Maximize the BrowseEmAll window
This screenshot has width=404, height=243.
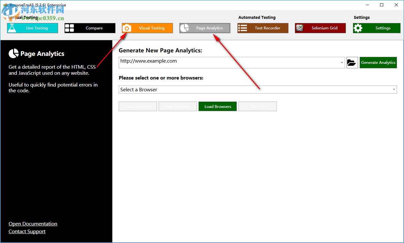pyautogui.click(x=382, y=5)
